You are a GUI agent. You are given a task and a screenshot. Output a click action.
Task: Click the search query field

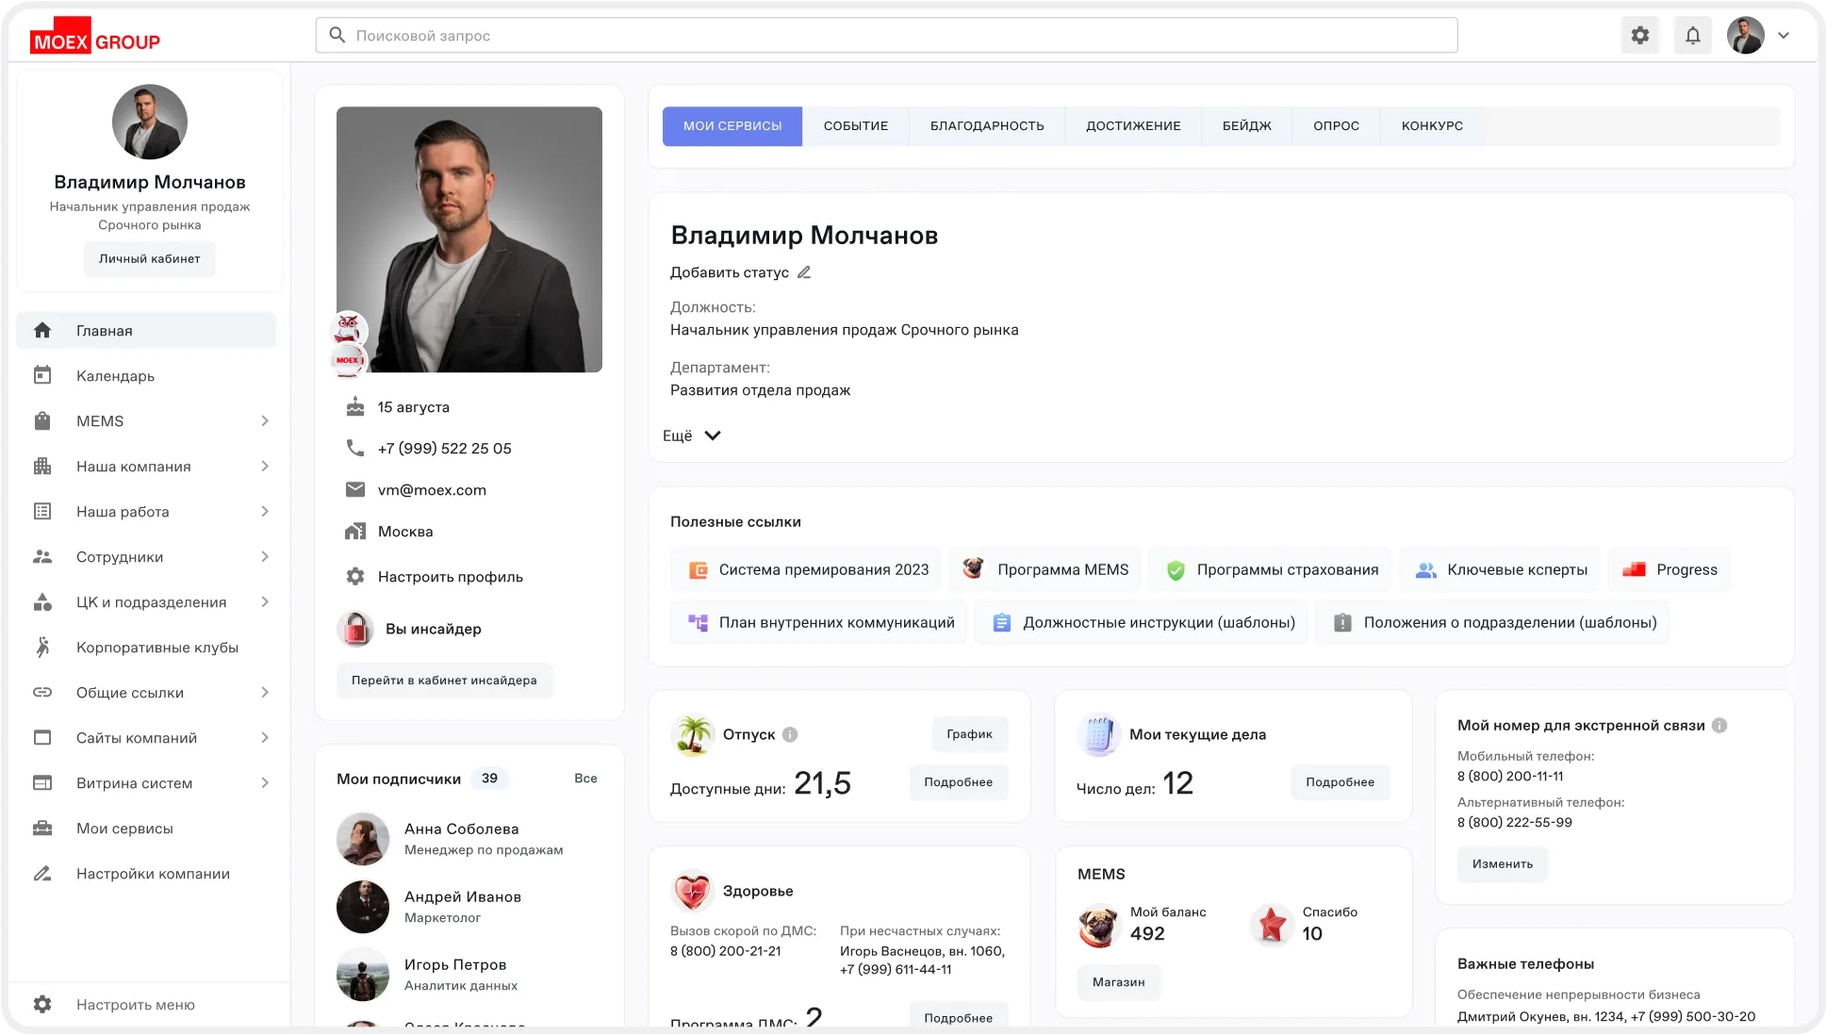[x=886, y=36]
